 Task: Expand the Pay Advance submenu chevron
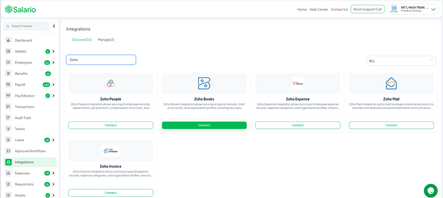click(x=53, y=96)
